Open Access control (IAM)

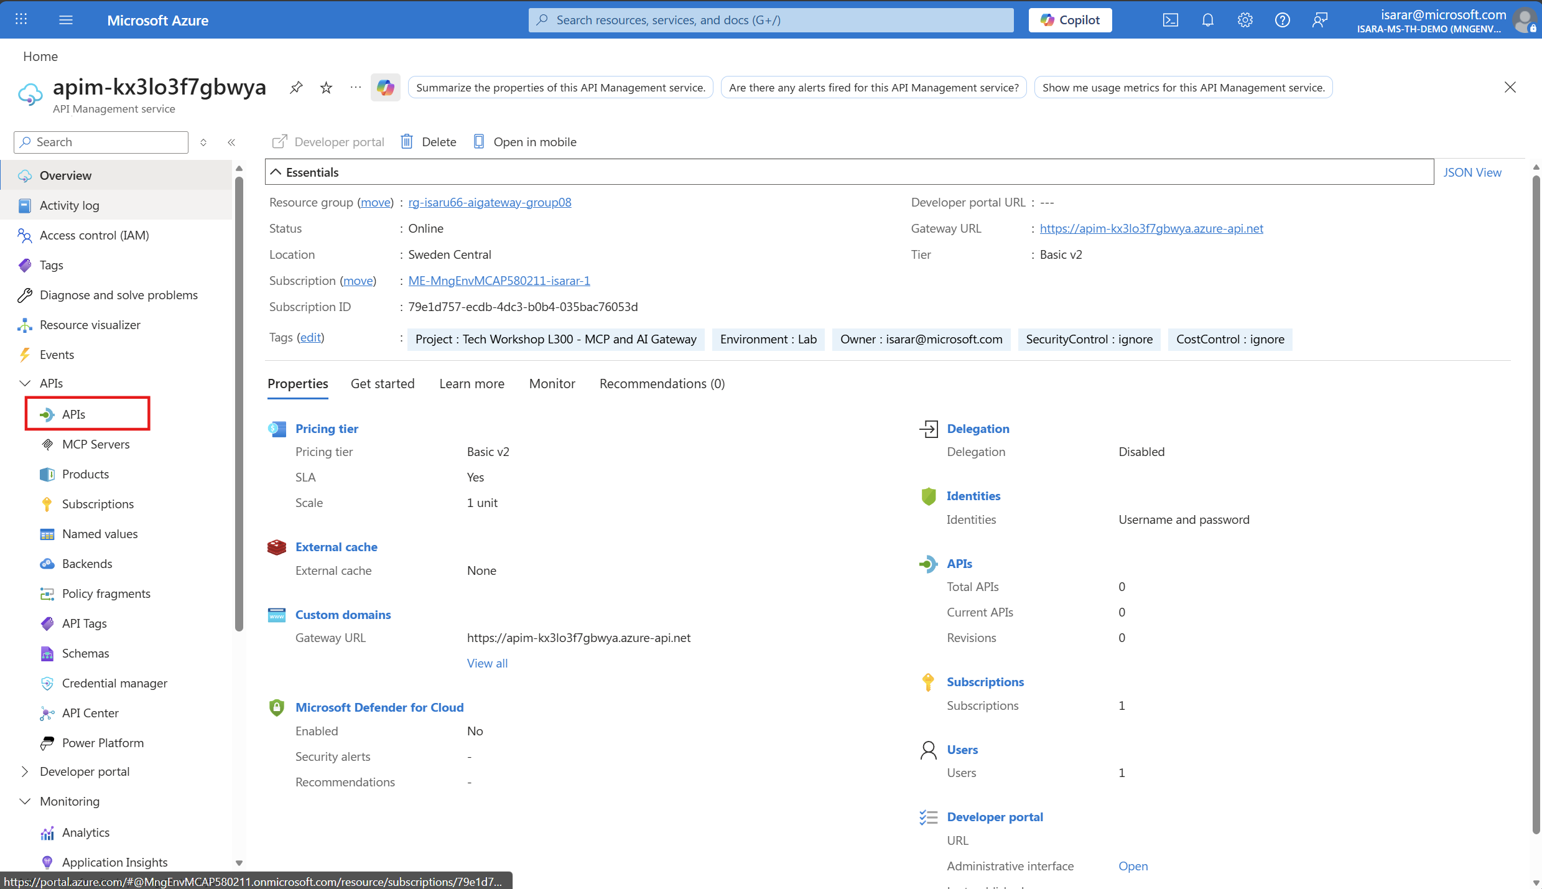click(116, 235)
